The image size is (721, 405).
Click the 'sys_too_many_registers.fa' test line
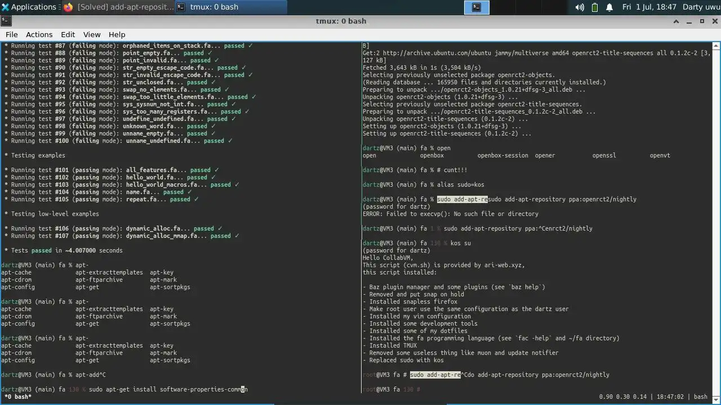click(x=127, y=111)
